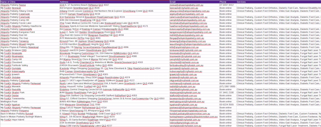Select the northlakes@myfootdr.com.au email cell

click(194, 83)
